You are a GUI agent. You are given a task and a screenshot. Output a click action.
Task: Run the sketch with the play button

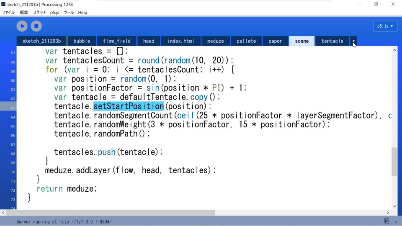pyautogui.click(x=22, y=26)
